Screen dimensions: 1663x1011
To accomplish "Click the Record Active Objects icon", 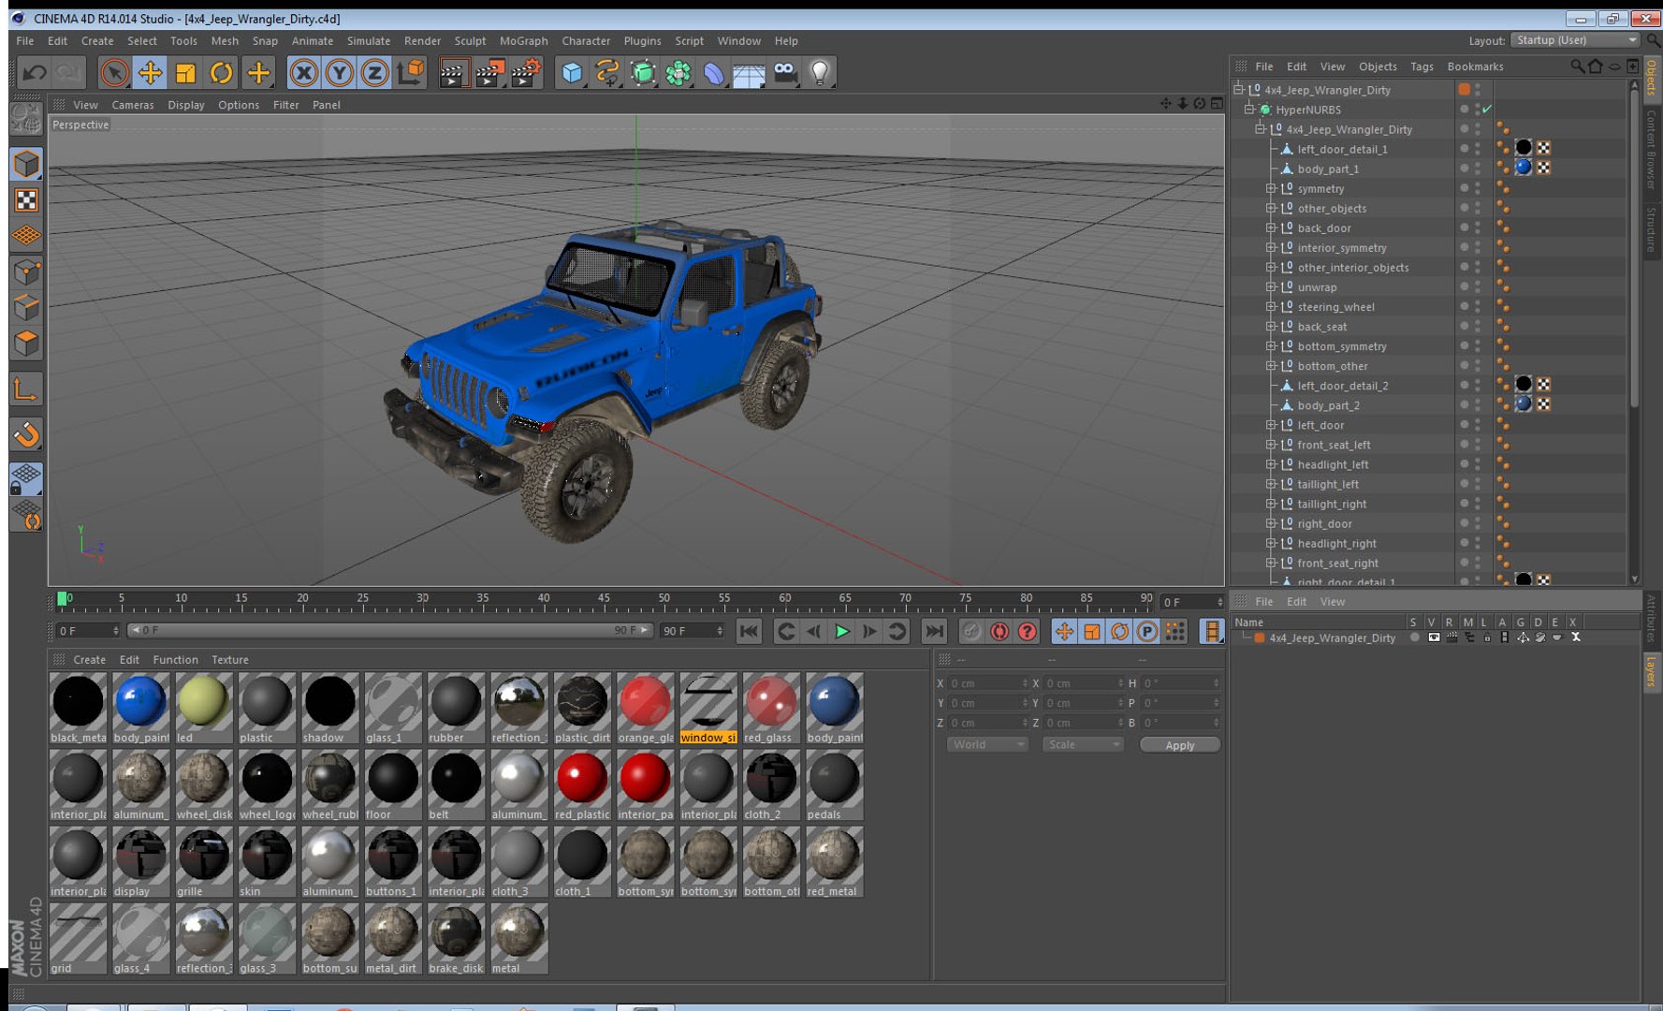I will tap(971, 632).
